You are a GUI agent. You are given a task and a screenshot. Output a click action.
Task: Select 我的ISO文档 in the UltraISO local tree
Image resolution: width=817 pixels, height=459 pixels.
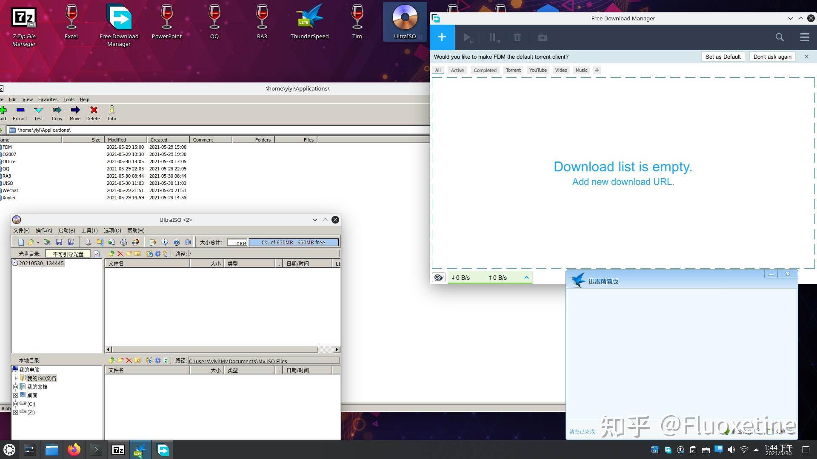pos(41,378)
